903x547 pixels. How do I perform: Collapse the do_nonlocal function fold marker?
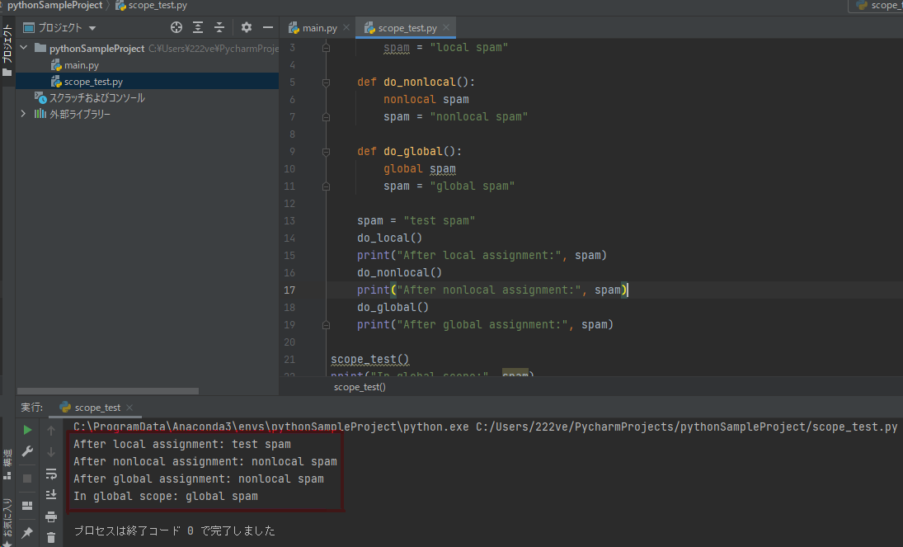326,83
